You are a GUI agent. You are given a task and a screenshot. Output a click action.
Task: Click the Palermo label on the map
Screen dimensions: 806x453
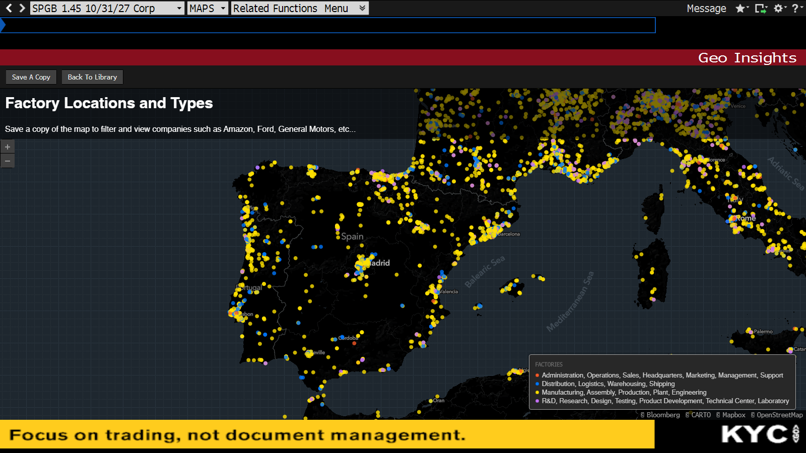coord(763,332)
